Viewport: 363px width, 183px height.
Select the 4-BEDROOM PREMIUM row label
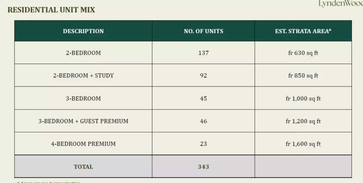pyautogui.click(x=83, y=144)
